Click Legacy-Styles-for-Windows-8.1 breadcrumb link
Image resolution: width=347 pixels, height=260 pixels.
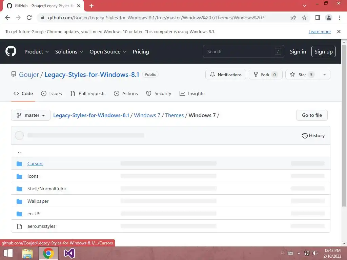[91, 115]
